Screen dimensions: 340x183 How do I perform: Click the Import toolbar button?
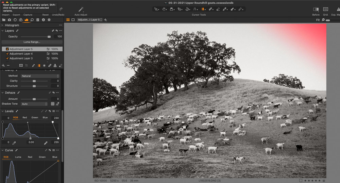click(x=6, y=15)
